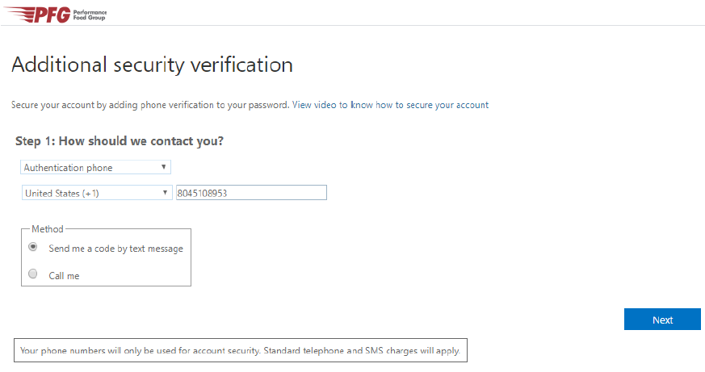The height and width of the screenshot is (372, 705).
Task: Click the phone number usage notice box
Action: [x=241, y=351]
